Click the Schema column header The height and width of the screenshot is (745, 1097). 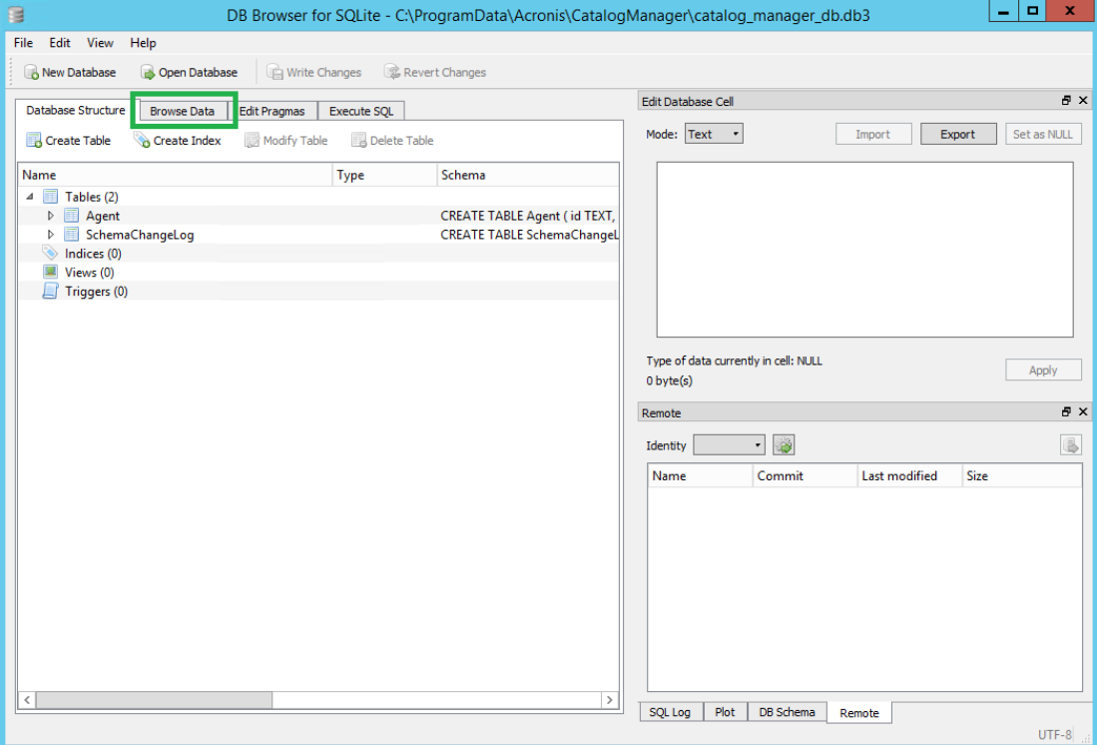tap(528, 175)
